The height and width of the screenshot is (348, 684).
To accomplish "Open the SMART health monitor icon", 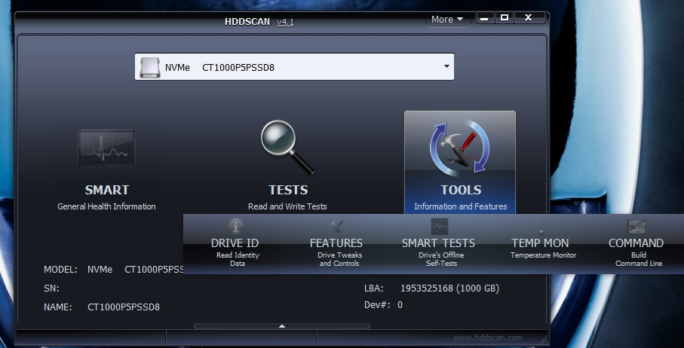I will (106, 148).
